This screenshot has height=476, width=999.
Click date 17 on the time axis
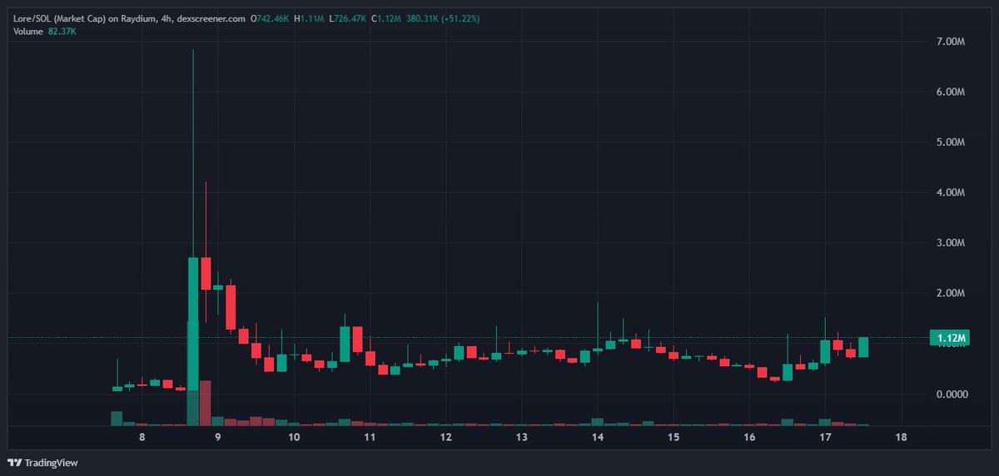click(x=825, y=437)
